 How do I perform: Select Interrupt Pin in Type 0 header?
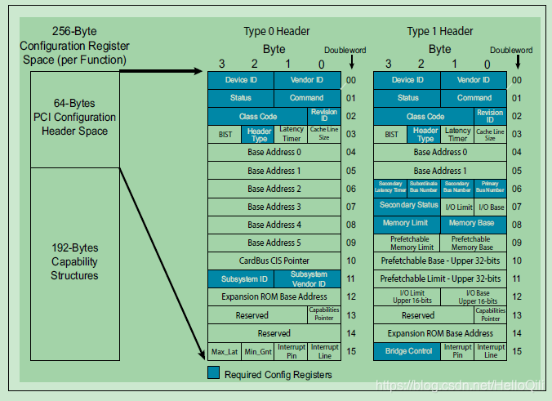[291, 351]
